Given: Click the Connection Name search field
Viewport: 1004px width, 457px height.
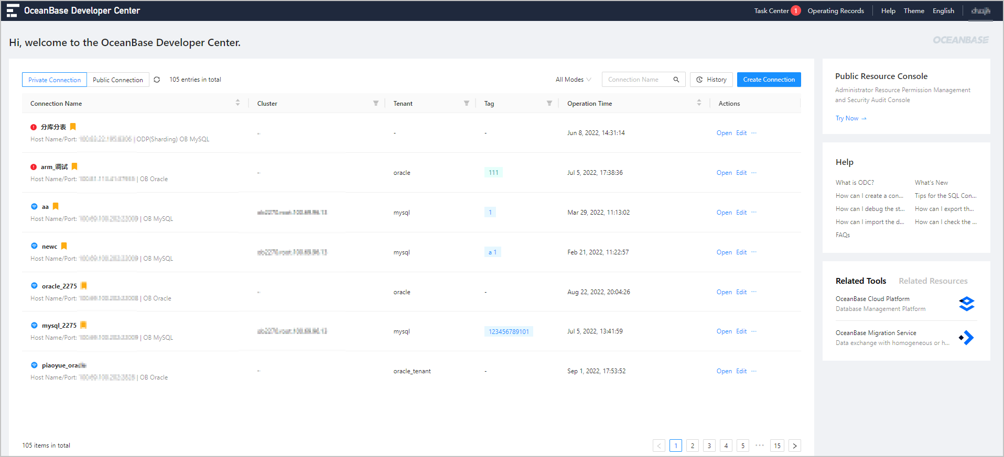Looking at the screenshot, I should (636, 80).
